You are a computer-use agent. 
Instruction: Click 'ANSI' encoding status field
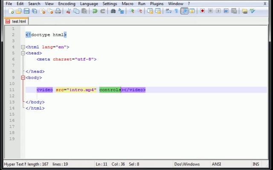pos(216,164)
